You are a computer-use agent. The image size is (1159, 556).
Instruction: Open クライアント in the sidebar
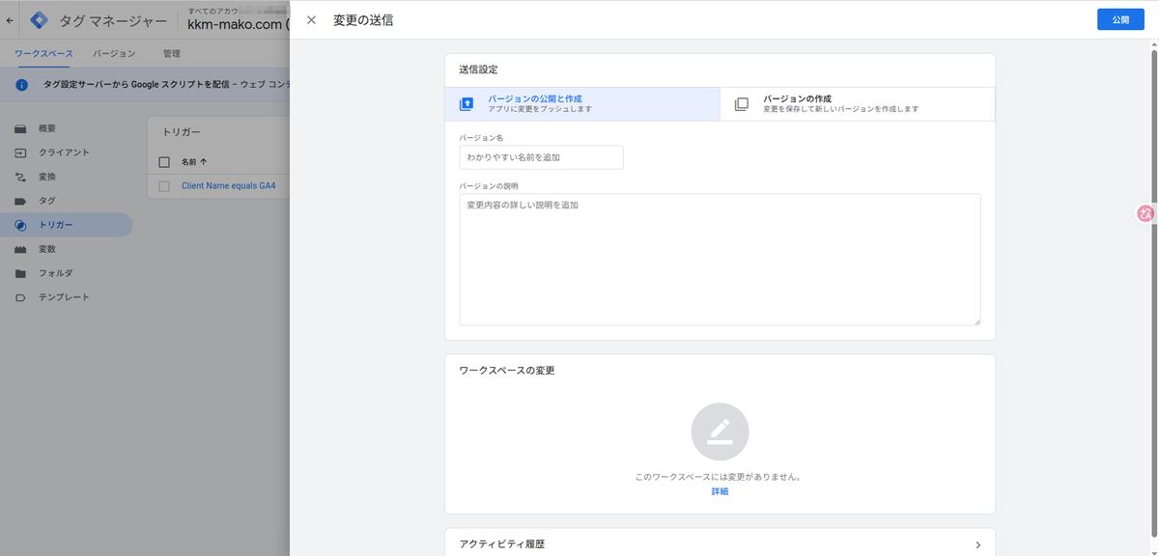pyautogui.click(x=66, y=153)
